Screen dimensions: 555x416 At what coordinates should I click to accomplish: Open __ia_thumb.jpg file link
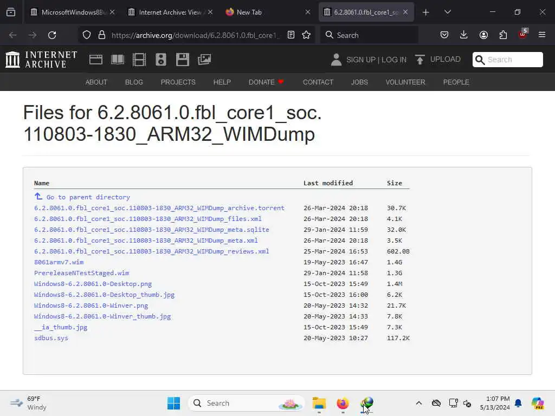(x=61, y=327)
